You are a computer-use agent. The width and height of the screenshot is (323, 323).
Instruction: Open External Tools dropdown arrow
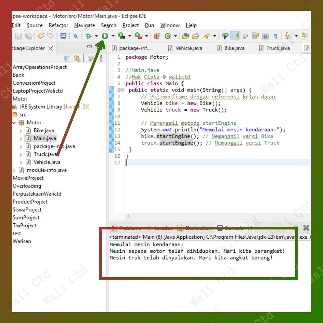(x=147, y=36)
